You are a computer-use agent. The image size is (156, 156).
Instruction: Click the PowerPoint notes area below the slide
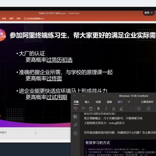coord(35,133)
